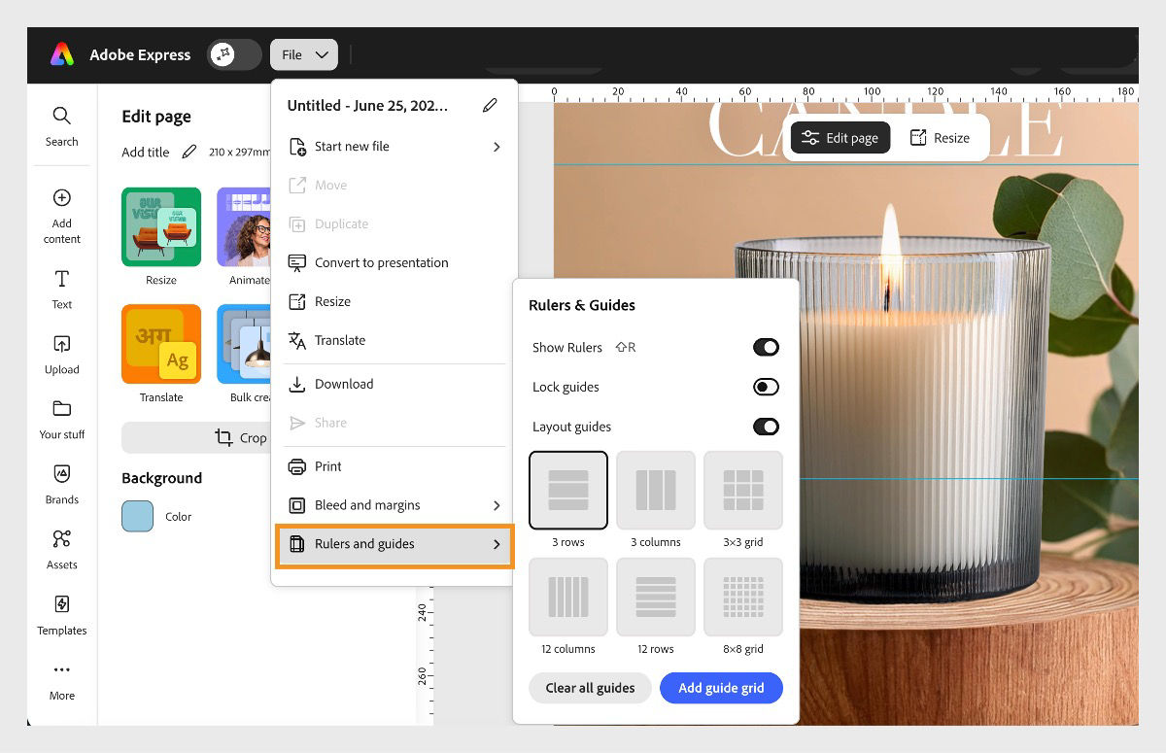This screenshot has width=1166, height=753.
Task: Click the Add guide grid button
Action: (721, 688)
